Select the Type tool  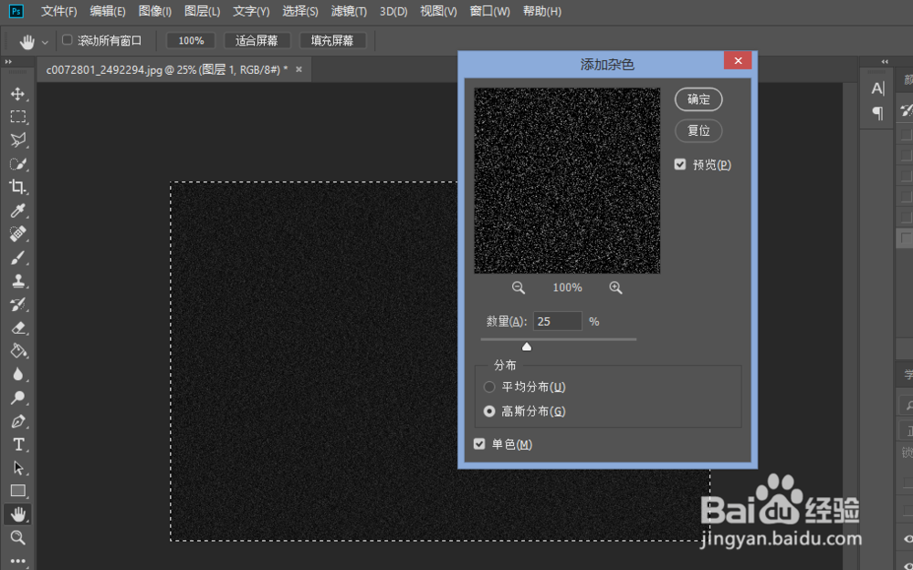[x=18, y=444]
